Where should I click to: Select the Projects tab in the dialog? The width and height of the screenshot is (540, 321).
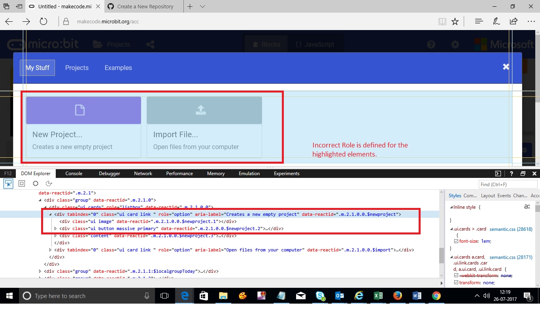click(x=77, y=68)
